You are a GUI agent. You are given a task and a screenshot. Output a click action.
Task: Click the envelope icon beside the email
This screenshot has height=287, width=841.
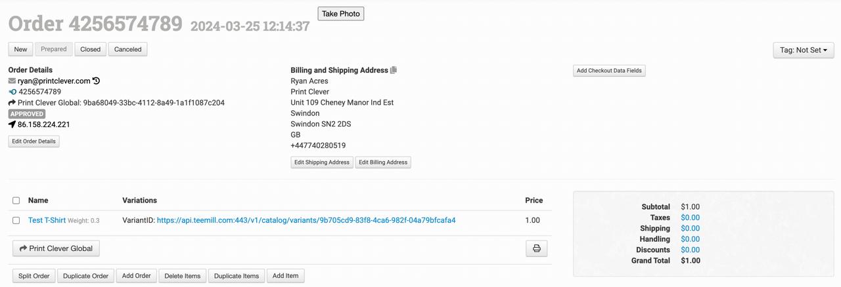pos(12,81)
